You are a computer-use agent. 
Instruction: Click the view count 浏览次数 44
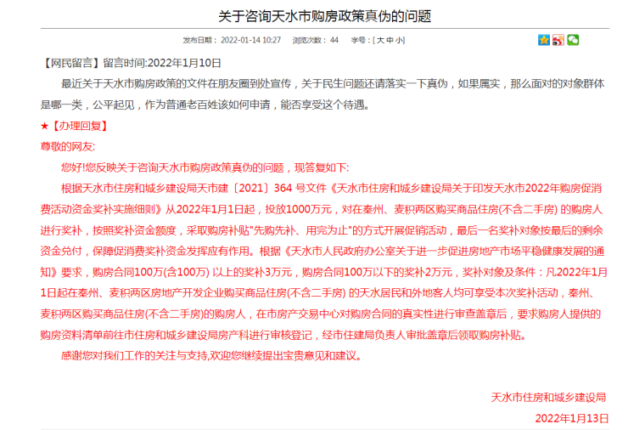click(315, 40)
